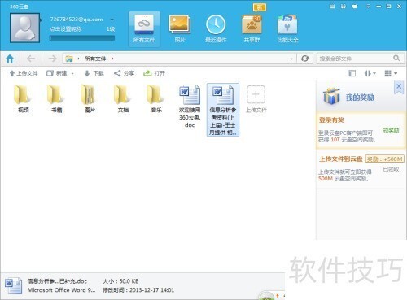Navigate forward with the right arrow

click(x=52, y=59)
